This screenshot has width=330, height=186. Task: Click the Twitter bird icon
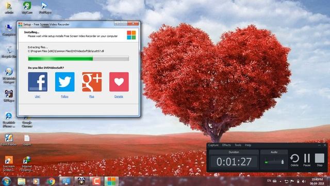[x=65, y=82]
